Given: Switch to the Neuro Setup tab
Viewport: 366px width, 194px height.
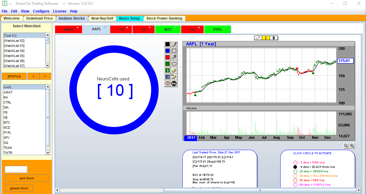Looking at the screenshot, I should click(x=129, y=18).
